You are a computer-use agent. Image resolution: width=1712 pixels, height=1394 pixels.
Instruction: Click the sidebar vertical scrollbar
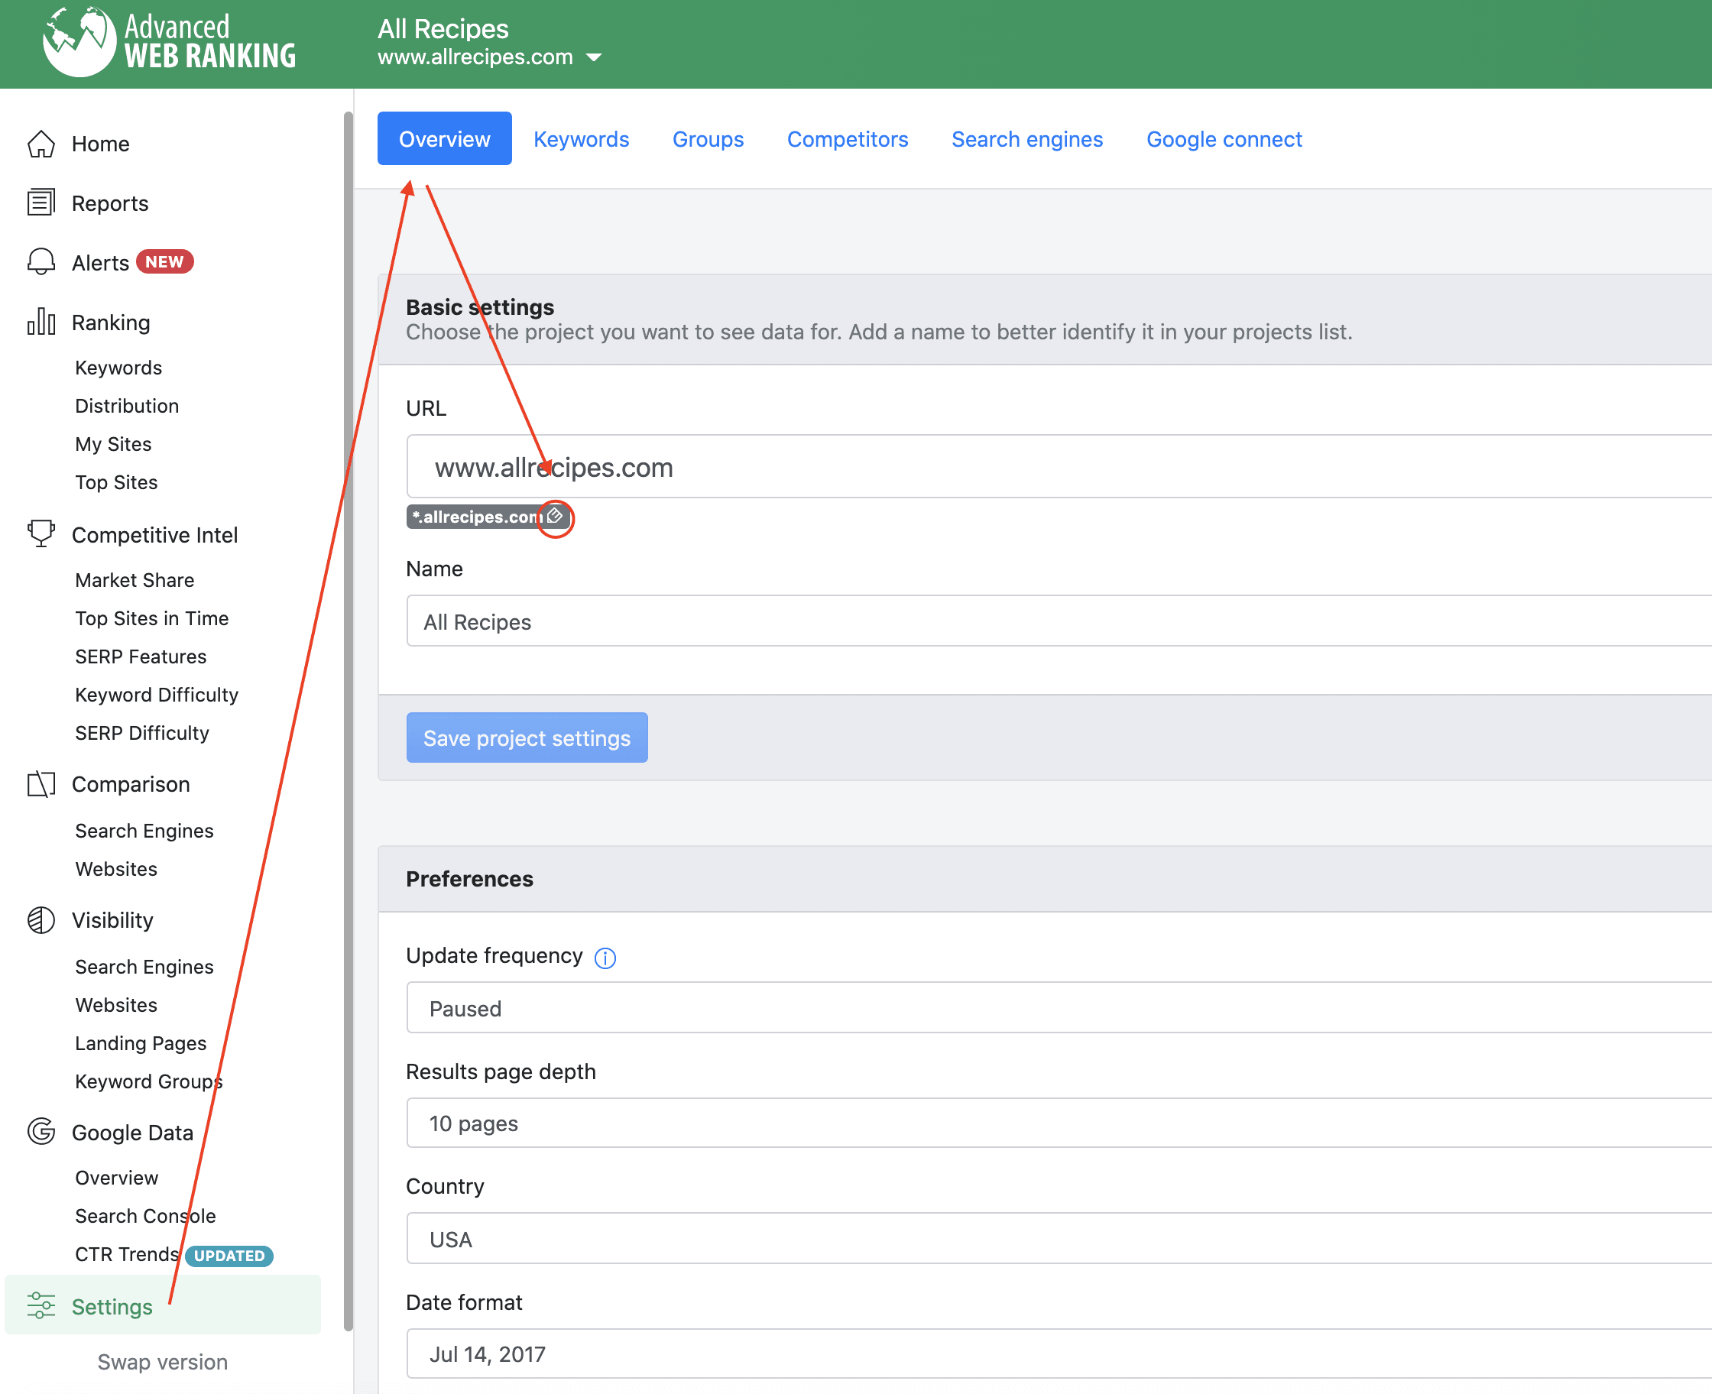pyautogui.click(x=348, y=721)
